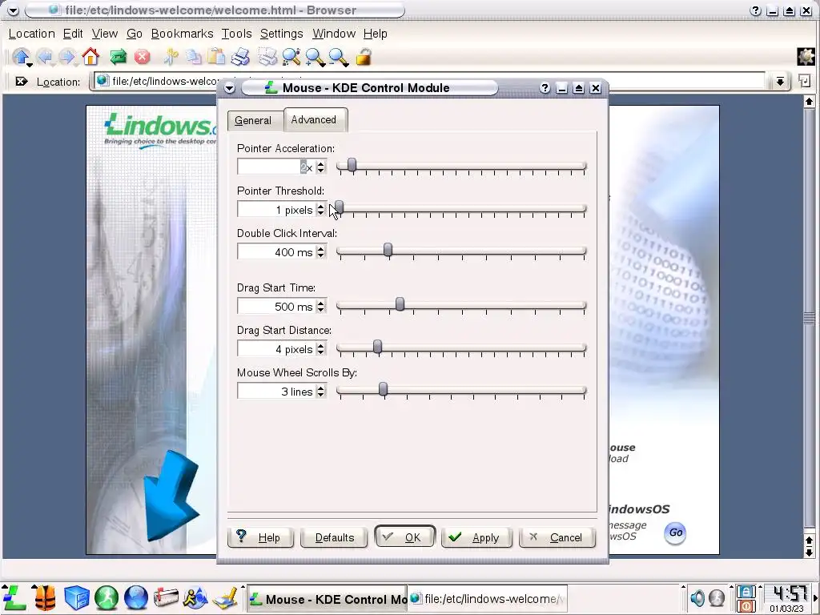Click the Cut scissors icon

click(x=171, y=57)
